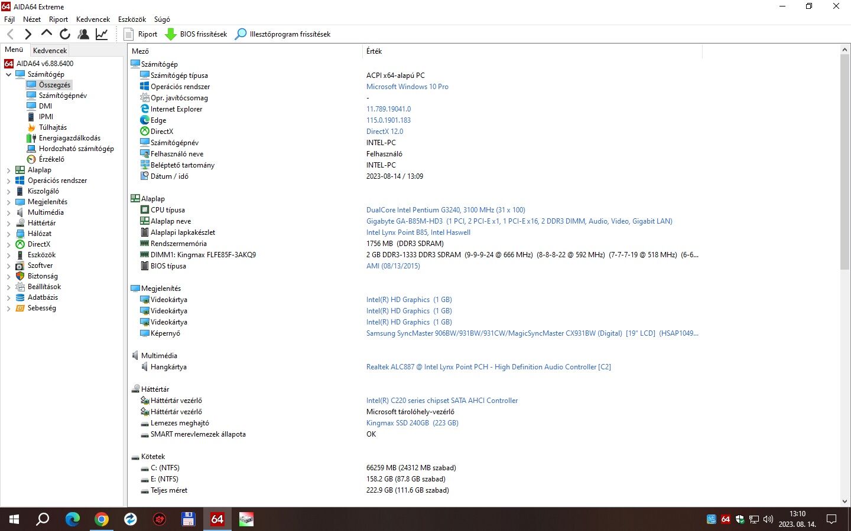Open Google Chrome from taskbar
The width and height of the screenshot is (851, 531).
tap(102, 519)
